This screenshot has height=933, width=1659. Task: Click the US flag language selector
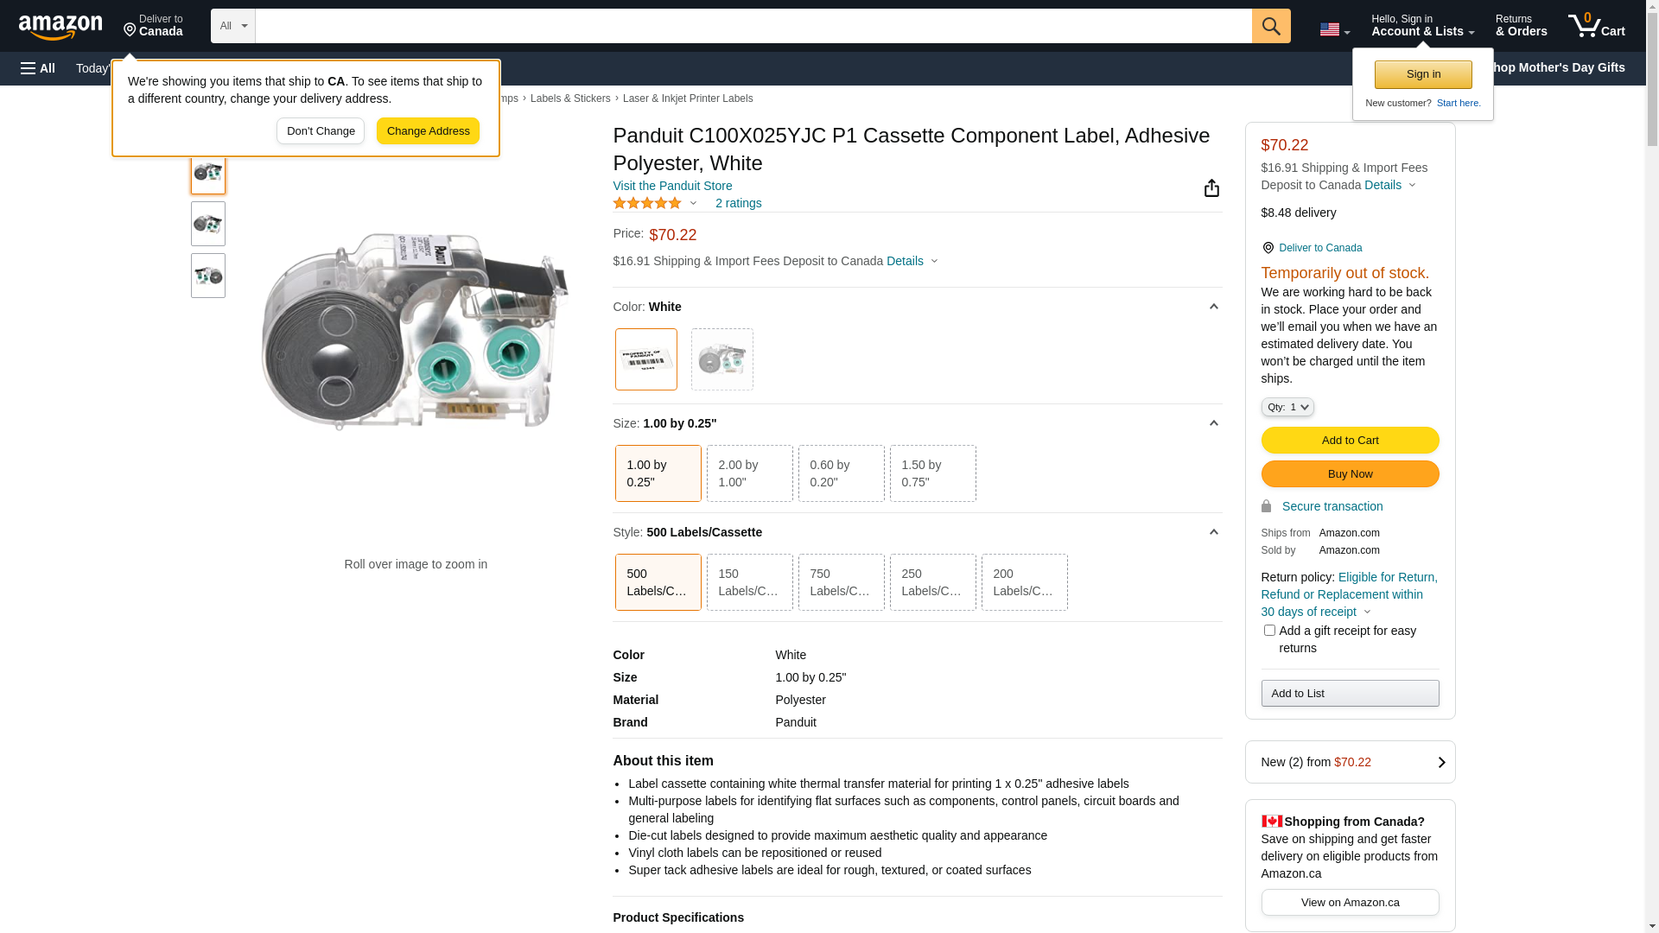click(1334, 29)
